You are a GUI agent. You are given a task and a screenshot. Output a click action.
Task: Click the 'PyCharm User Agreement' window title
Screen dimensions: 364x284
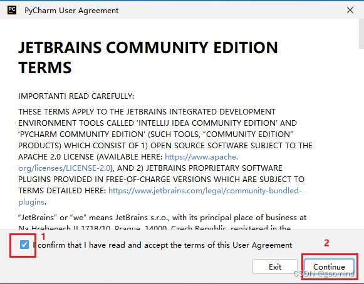click(x=71, y=11)
